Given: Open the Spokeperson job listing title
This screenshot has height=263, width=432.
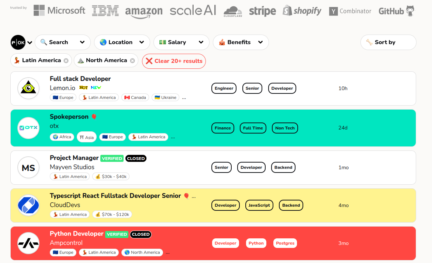Looking at the screenshot, I should click(69, 117).
